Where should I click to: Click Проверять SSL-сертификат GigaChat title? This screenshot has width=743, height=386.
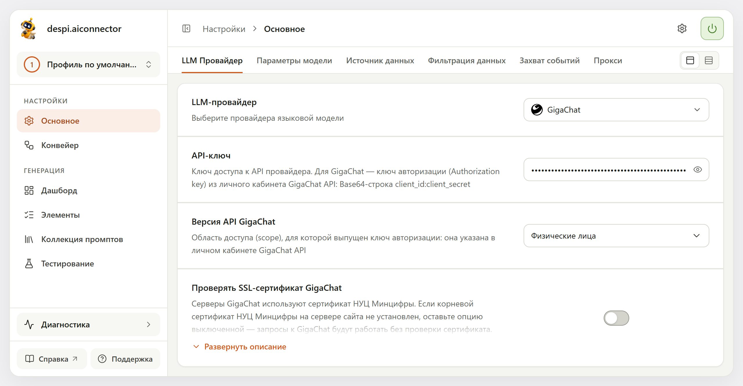(x=266, y=288)
